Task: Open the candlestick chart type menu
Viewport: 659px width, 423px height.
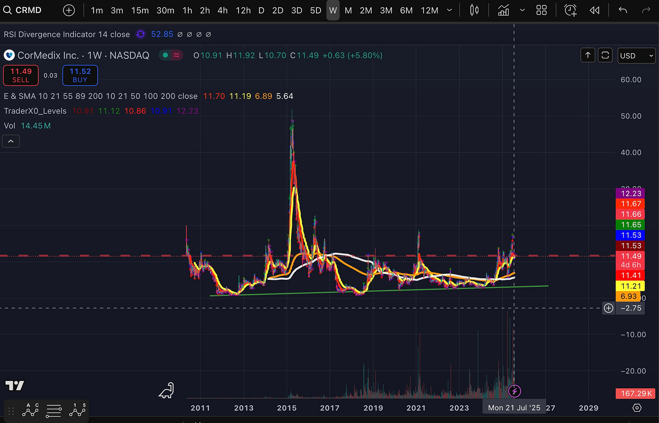Action: pos(474,10)
